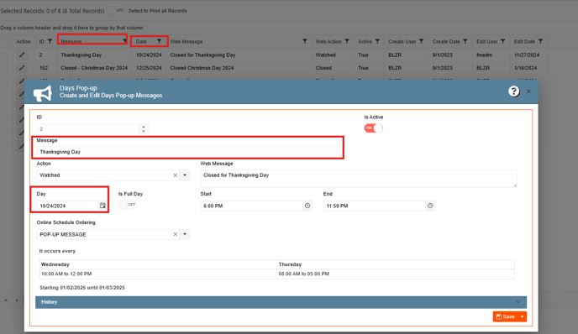Check the Christmas Day 2024 row checkbox

coord(5,68)
